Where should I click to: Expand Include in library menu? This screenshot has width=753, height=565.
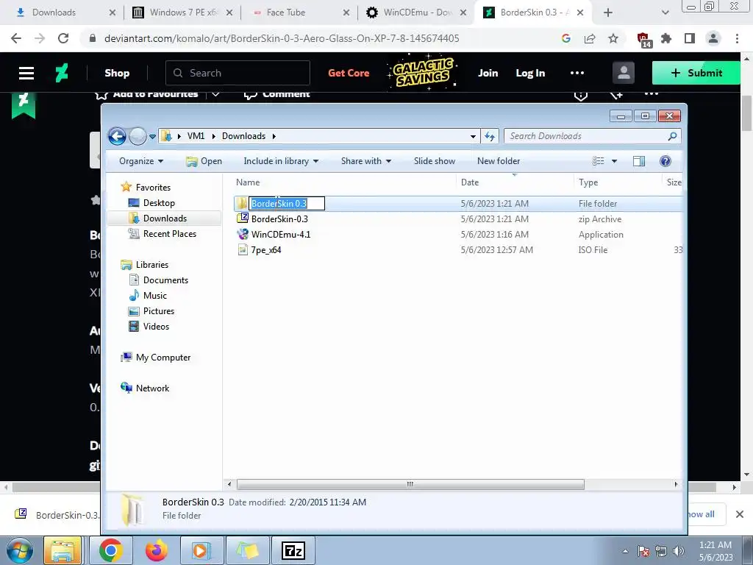(281, 161)
